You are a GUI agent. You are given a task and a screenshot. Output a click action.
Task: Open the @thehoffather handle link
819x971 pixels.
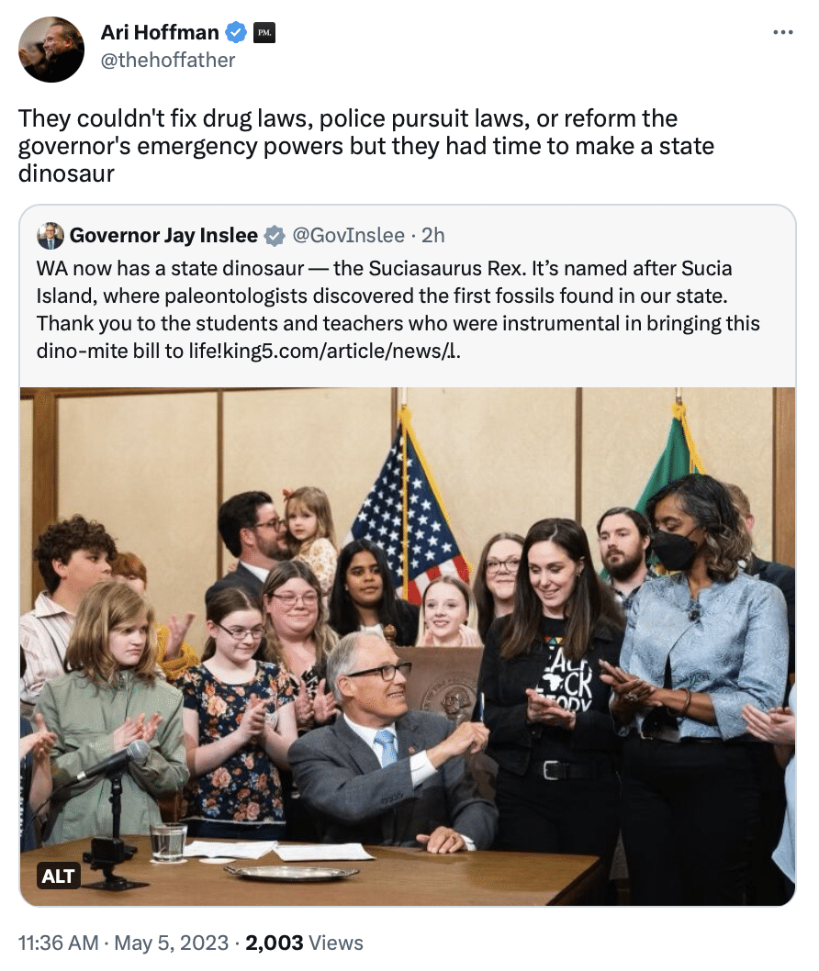pos(168,60)
